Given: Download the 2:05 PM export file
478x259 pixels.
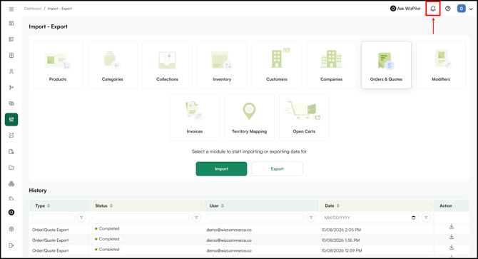Looking at the screenshot, I should [x=452, y=226].
